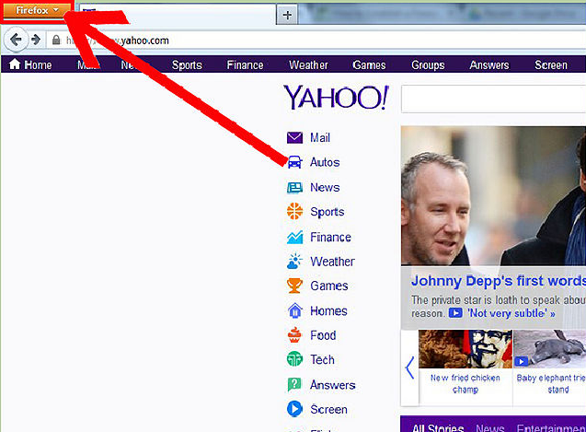Image resolution: width=586 pixels, height=432 pixels.
Task: Open the Tech link in sidebar
Action: pyautogui.click(x=322, y=360)
